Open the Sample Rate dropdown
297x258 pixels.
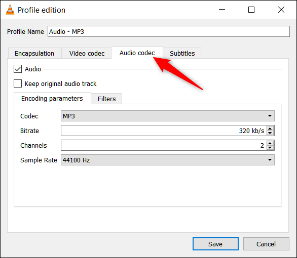coord(168,160)
